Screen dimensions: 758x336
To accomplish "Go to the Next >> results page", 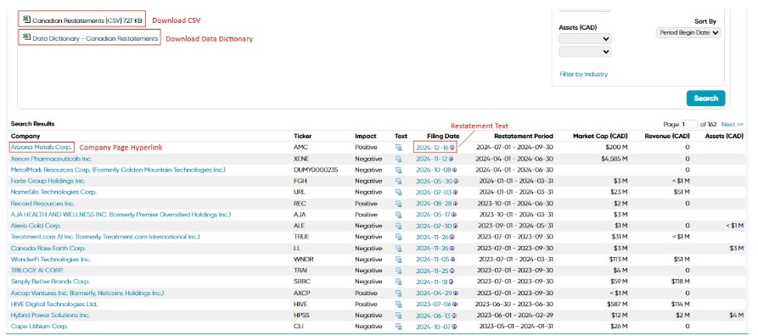I will [x=732, y=124].
